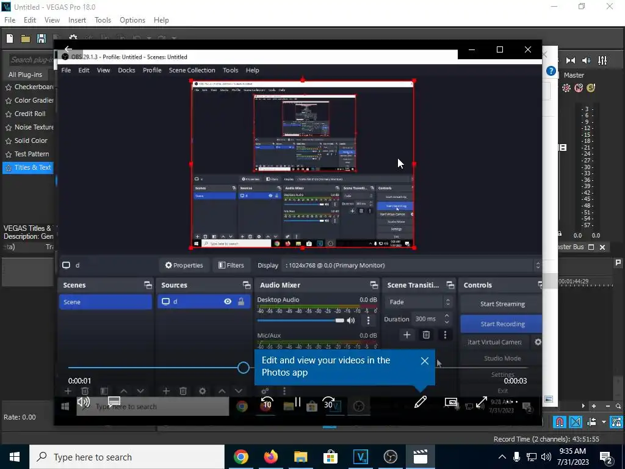Open the player's more options ellipsis
The height and width of the screenshot is (469, 625).
click(512, 402)
